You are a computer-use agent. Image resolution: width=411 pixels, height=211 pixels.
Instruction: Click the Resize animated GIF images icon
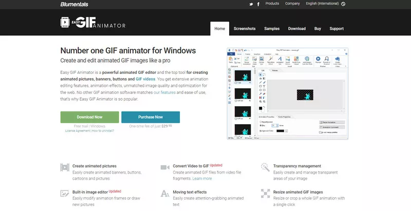pos(265,194)
